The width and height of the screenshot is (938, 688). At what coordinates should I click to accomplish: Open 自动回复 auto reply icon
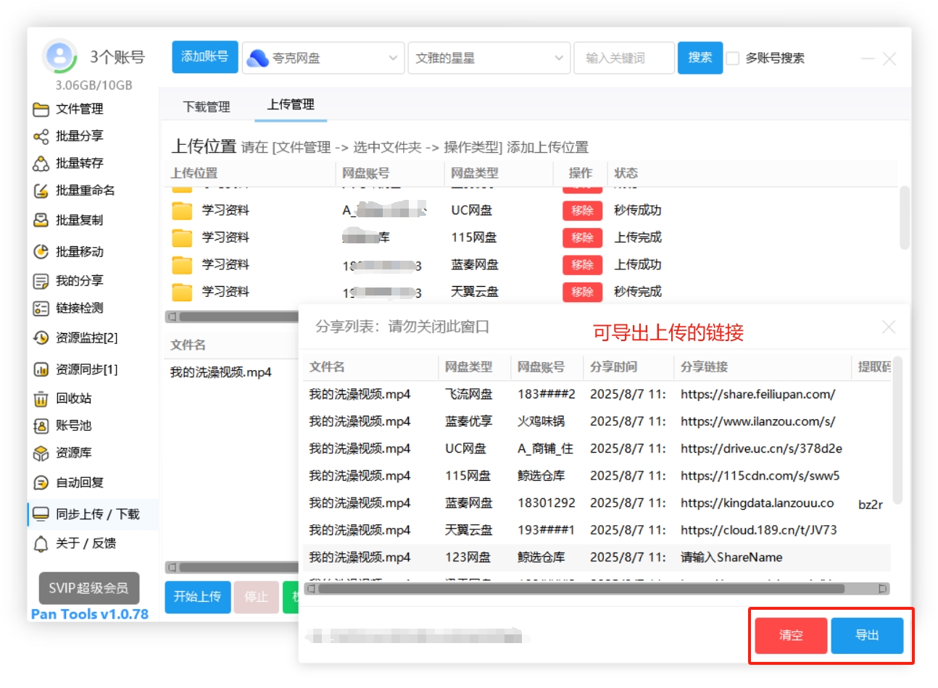click(41, 483)
